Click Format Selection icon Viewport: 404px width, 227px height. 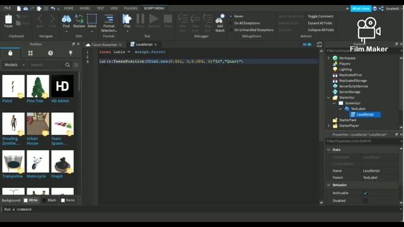[x=109, y=19]
